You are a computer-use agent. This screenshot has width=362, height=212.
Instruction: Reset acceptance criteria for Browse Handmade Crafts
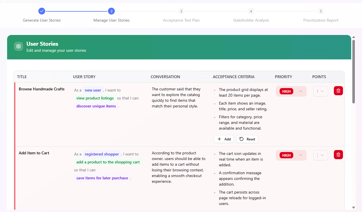click(x=247, y=139)
